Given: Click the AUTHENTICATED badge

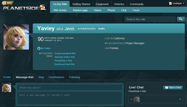Looking at the screenshot, I should [86, 29].
